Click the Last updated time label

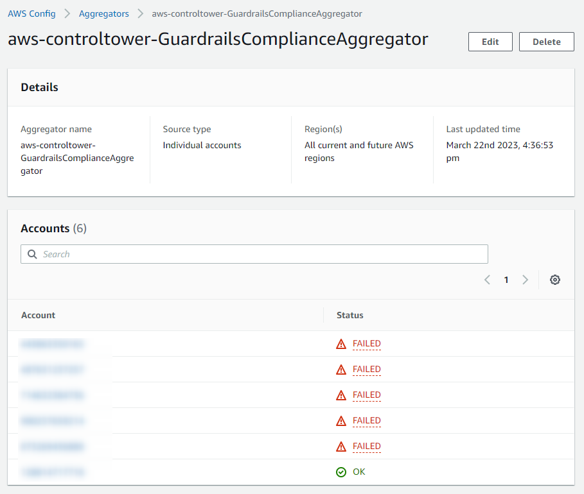point(483,129)
